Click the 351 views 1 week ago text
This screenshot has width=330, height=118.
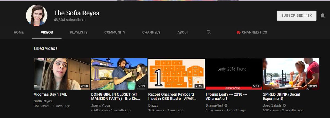[52, 106]
